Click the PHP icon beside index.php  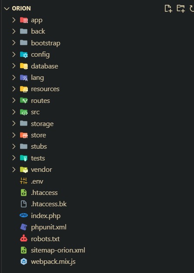[x=23, y=215]
